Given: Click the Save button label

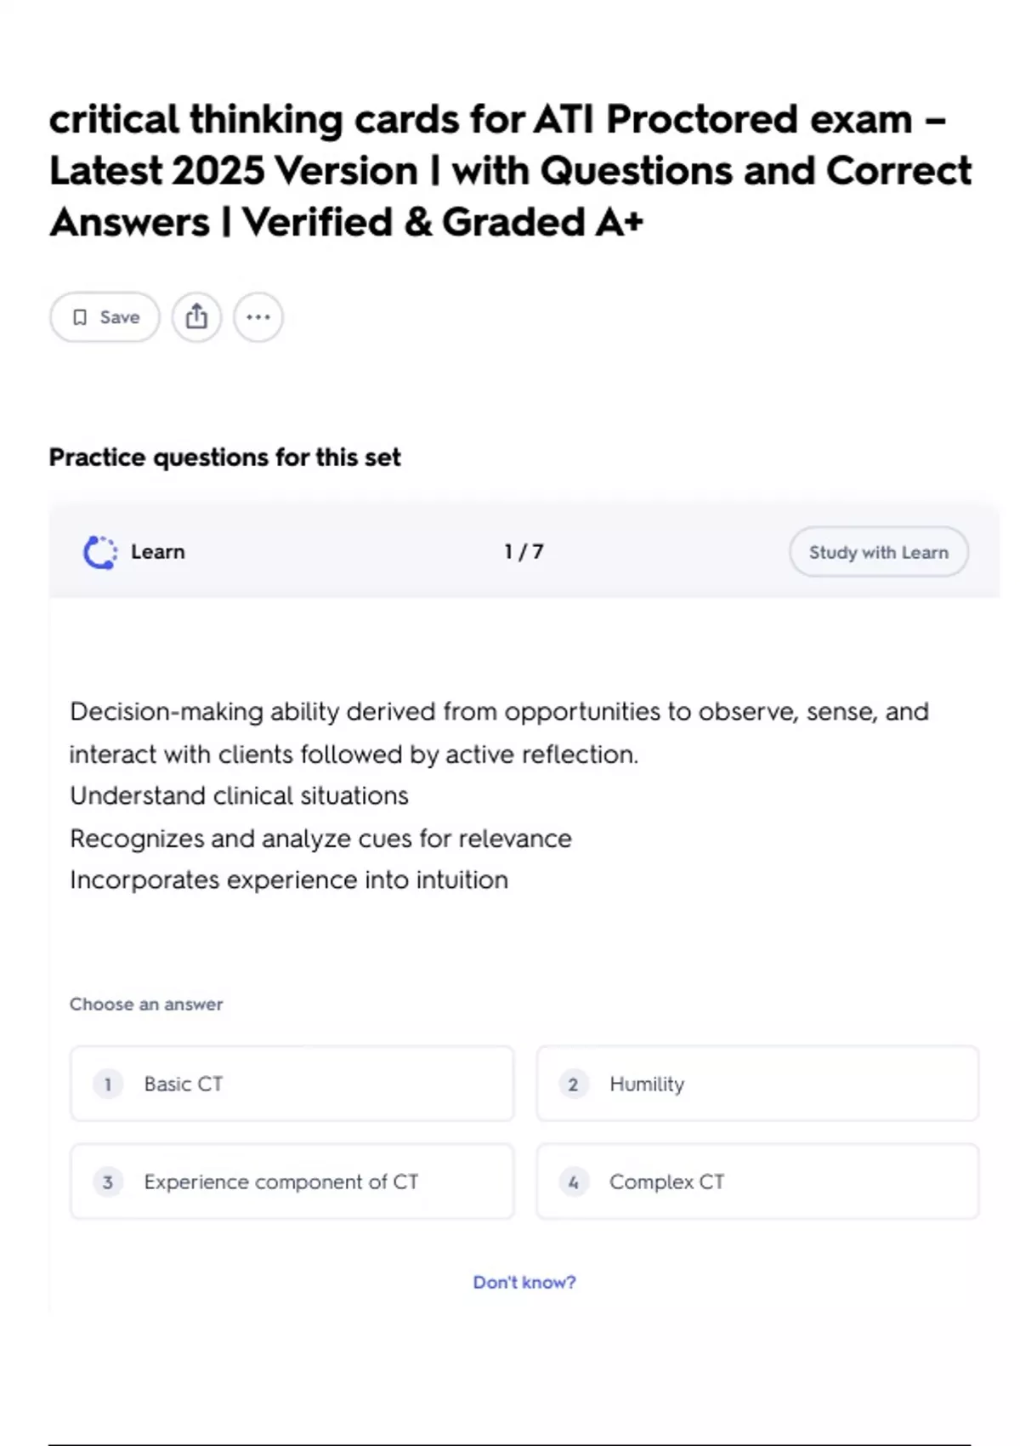Looking at the screenshot, I should pos(120,317).
